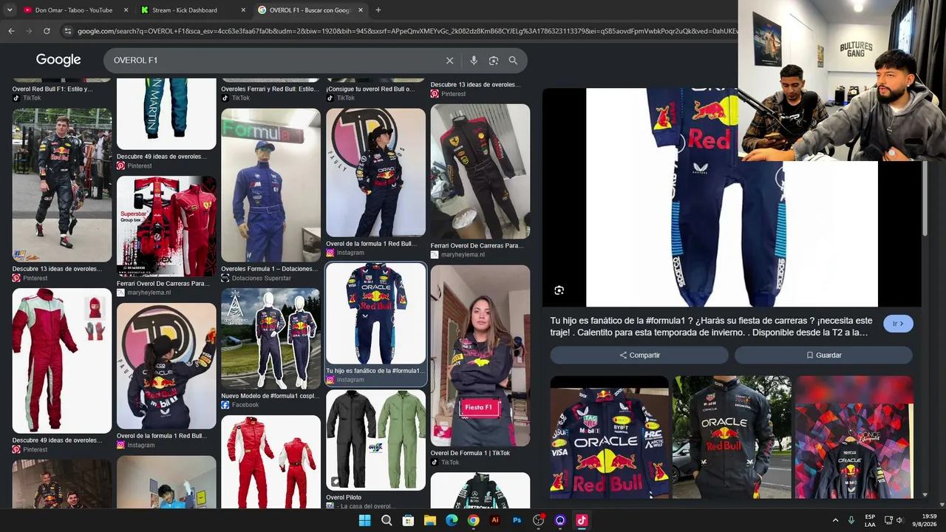Viewport: 946px width, 532px height.
Task: Click the Compartir button
Action: click(x=639, y=355)
